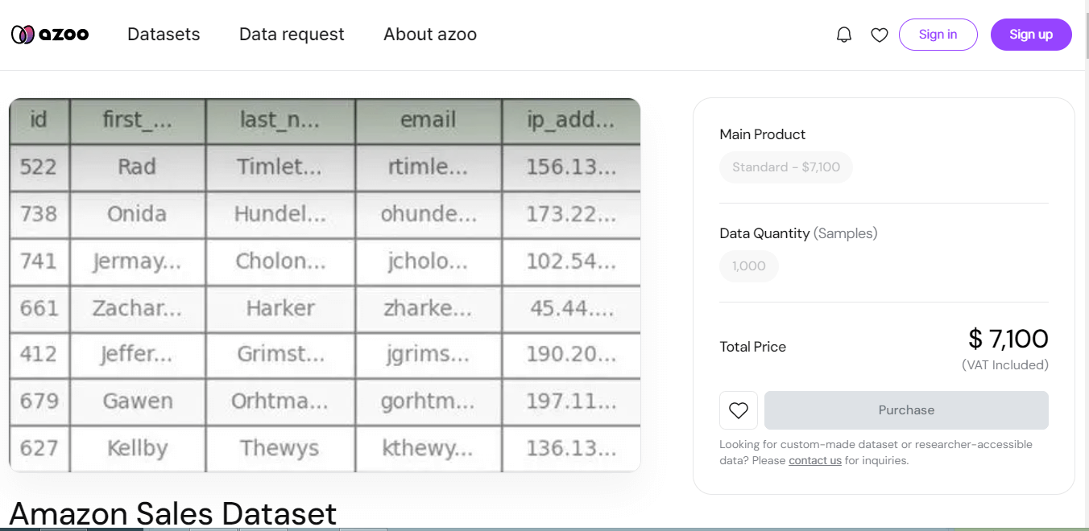Open the Datasets menu

coord(164,34)
